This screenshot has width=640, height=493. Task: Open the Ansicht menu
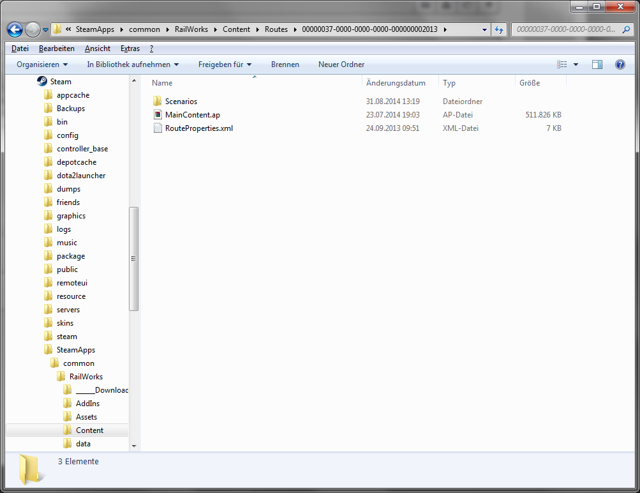coord(98,49)
